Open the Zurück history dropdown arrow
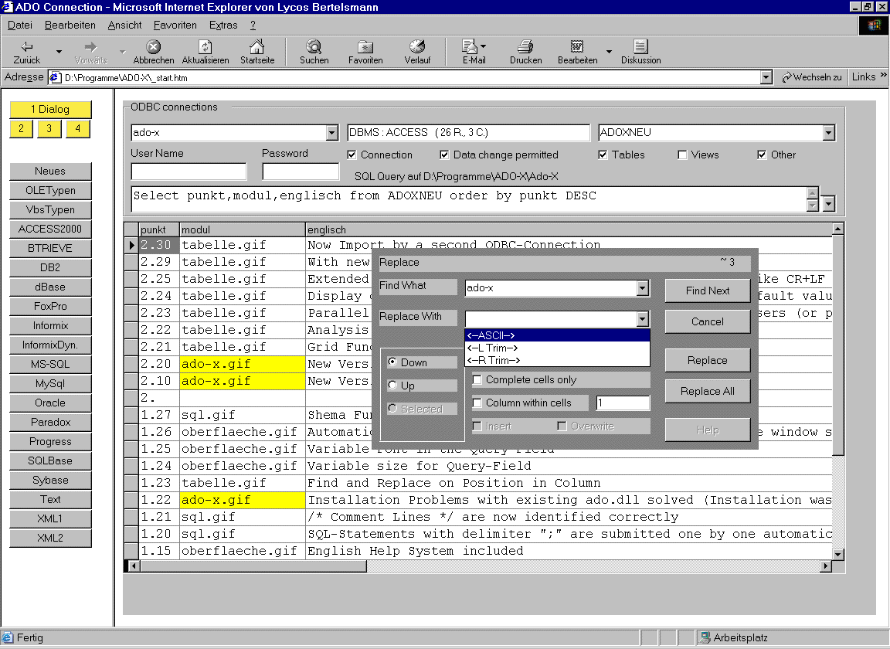 click(59, 52)
